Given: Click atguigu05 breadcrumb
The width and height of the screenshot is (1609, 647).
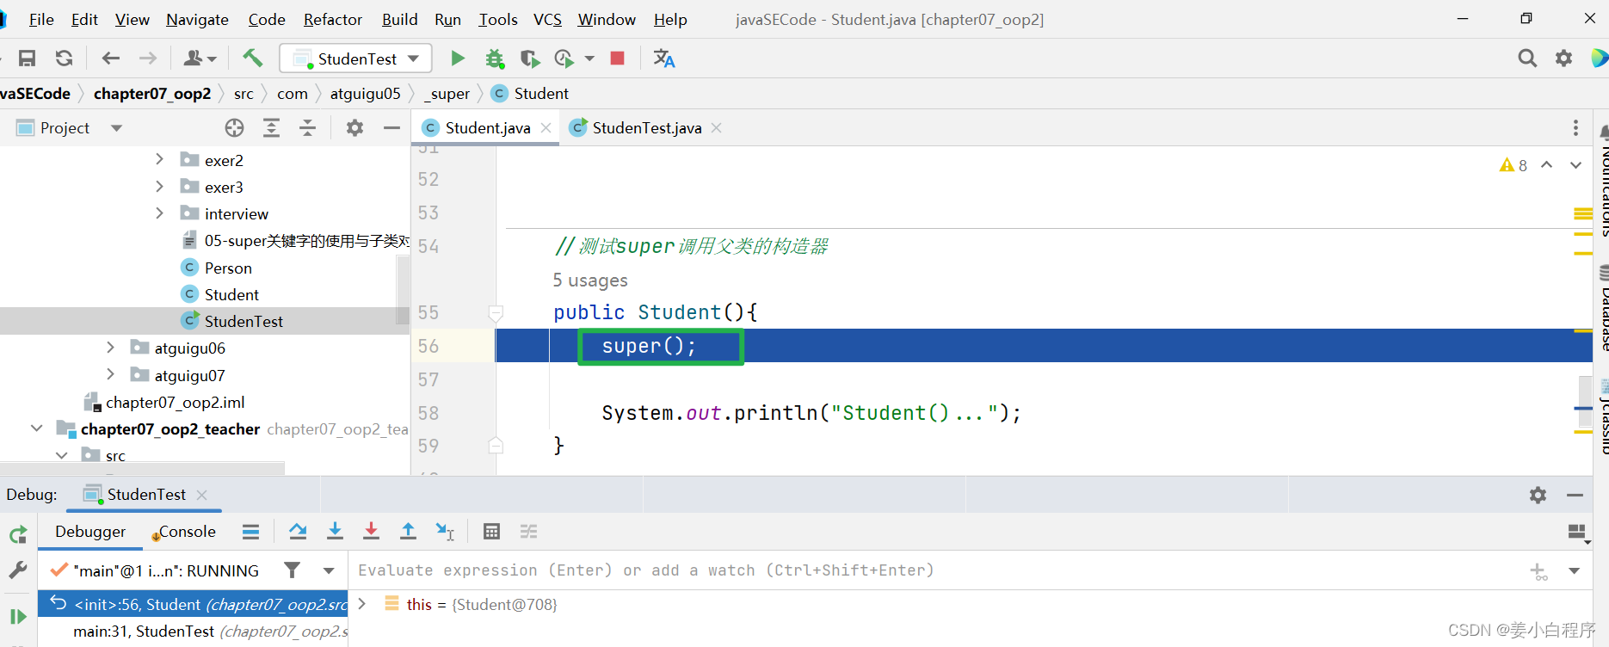Looking at the screenshot, I should click(x=365, y=93).
